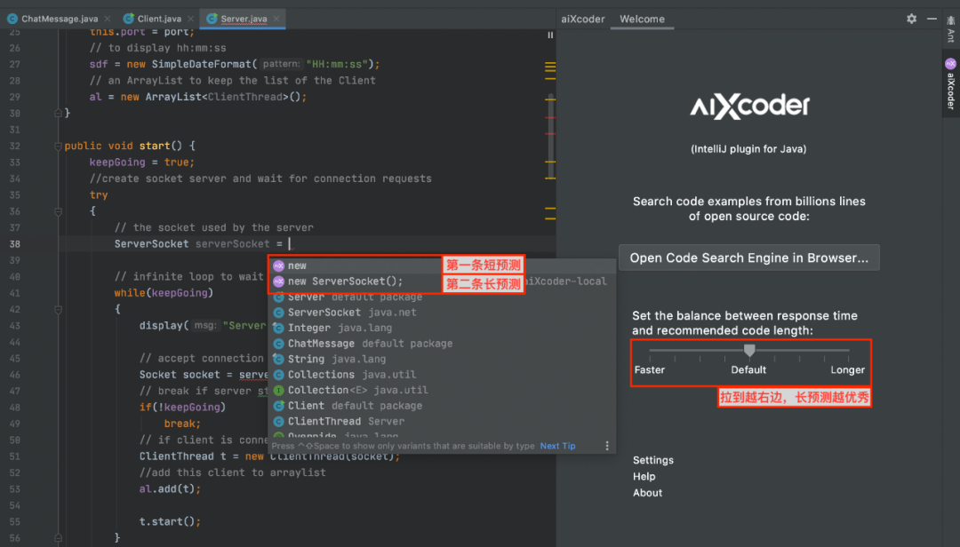Screen dimensions: 960x547
Task: Open the Settings link
Action: 653,460
